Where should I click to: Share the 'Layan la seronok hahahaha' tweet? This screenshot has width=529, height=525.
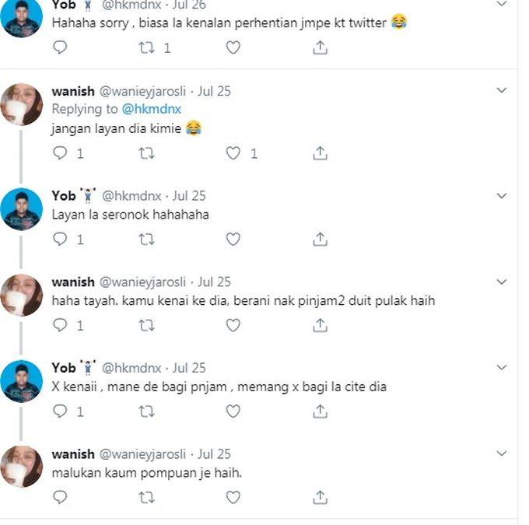319,240
